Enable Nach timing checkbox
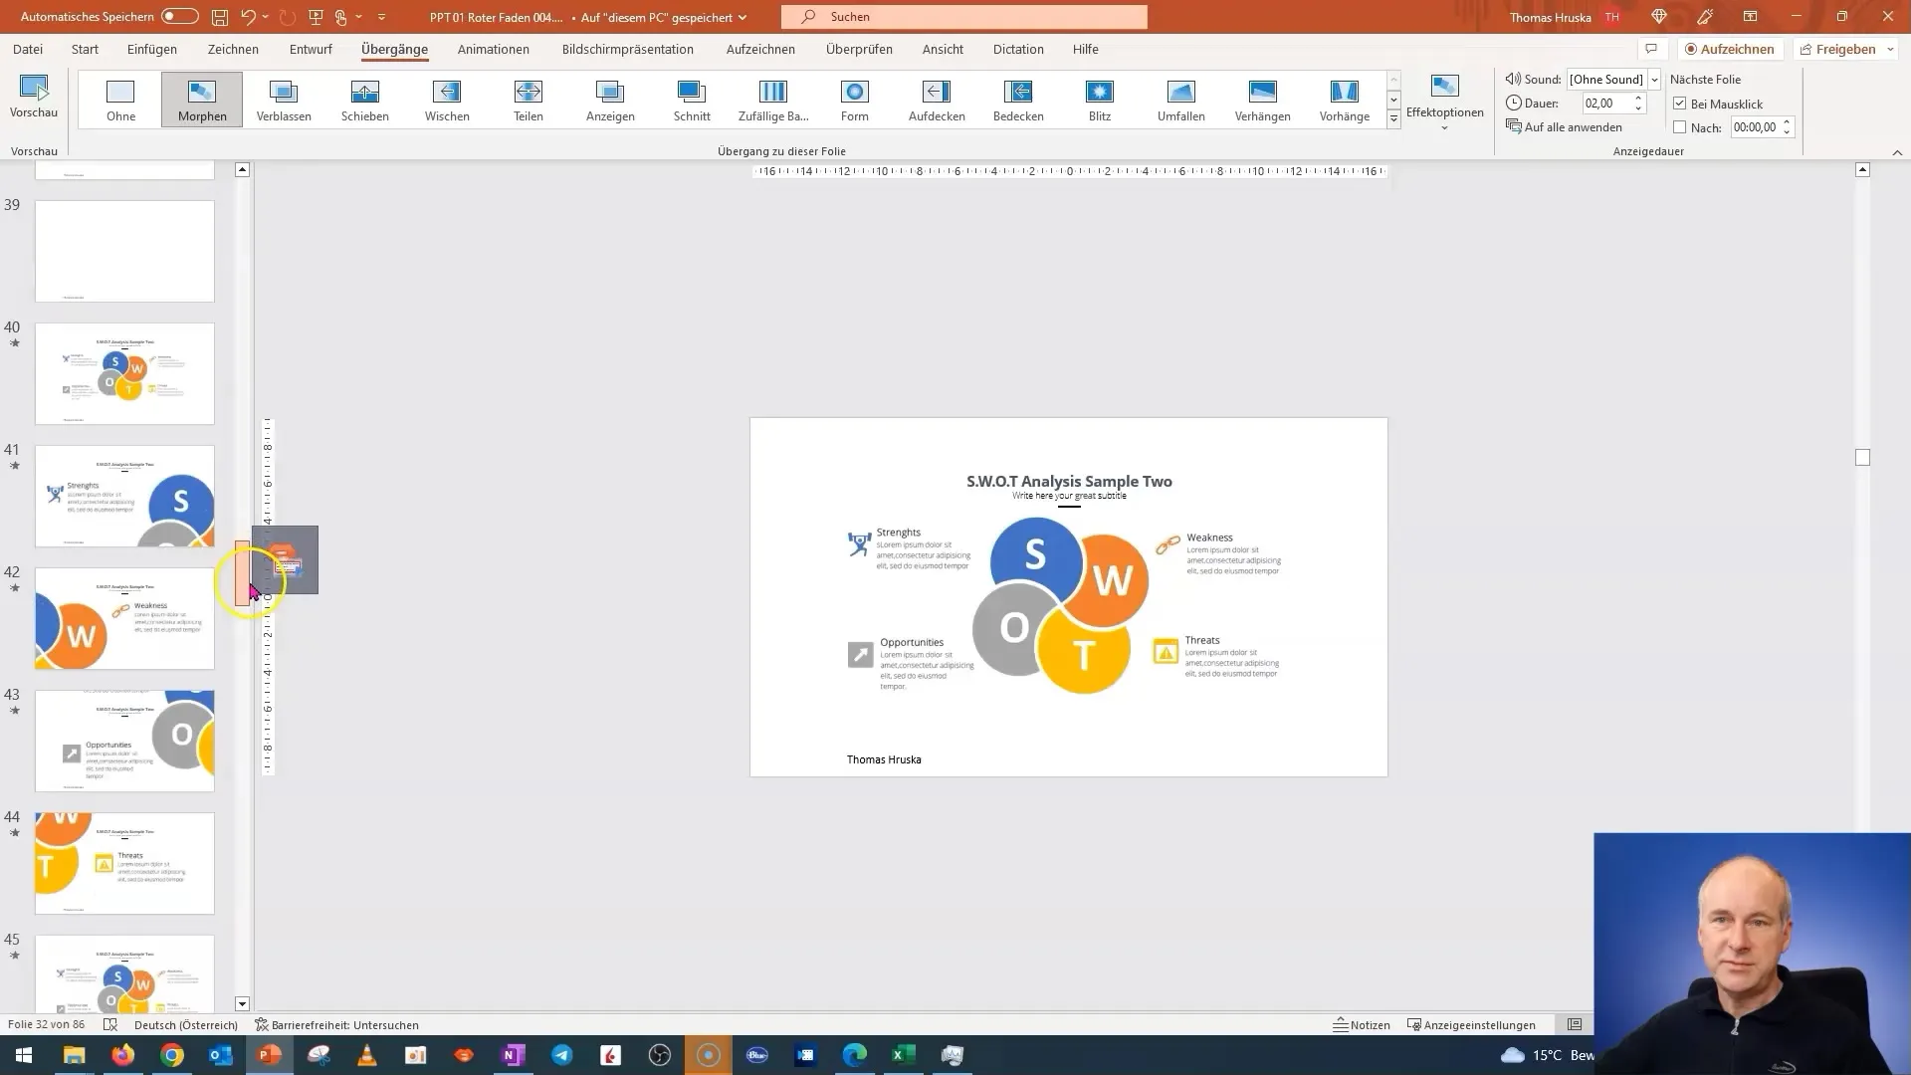 point(1681,127)
